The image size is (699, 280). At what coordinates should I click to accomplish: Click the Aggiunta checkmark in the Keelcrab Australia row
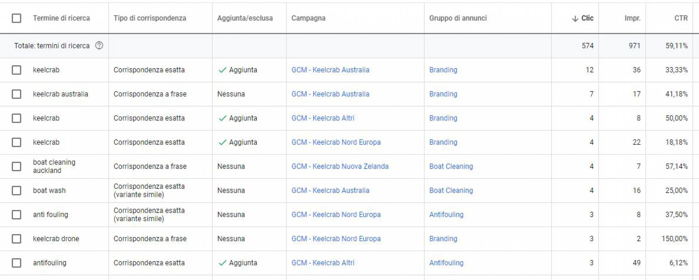[x=223, y=70]
